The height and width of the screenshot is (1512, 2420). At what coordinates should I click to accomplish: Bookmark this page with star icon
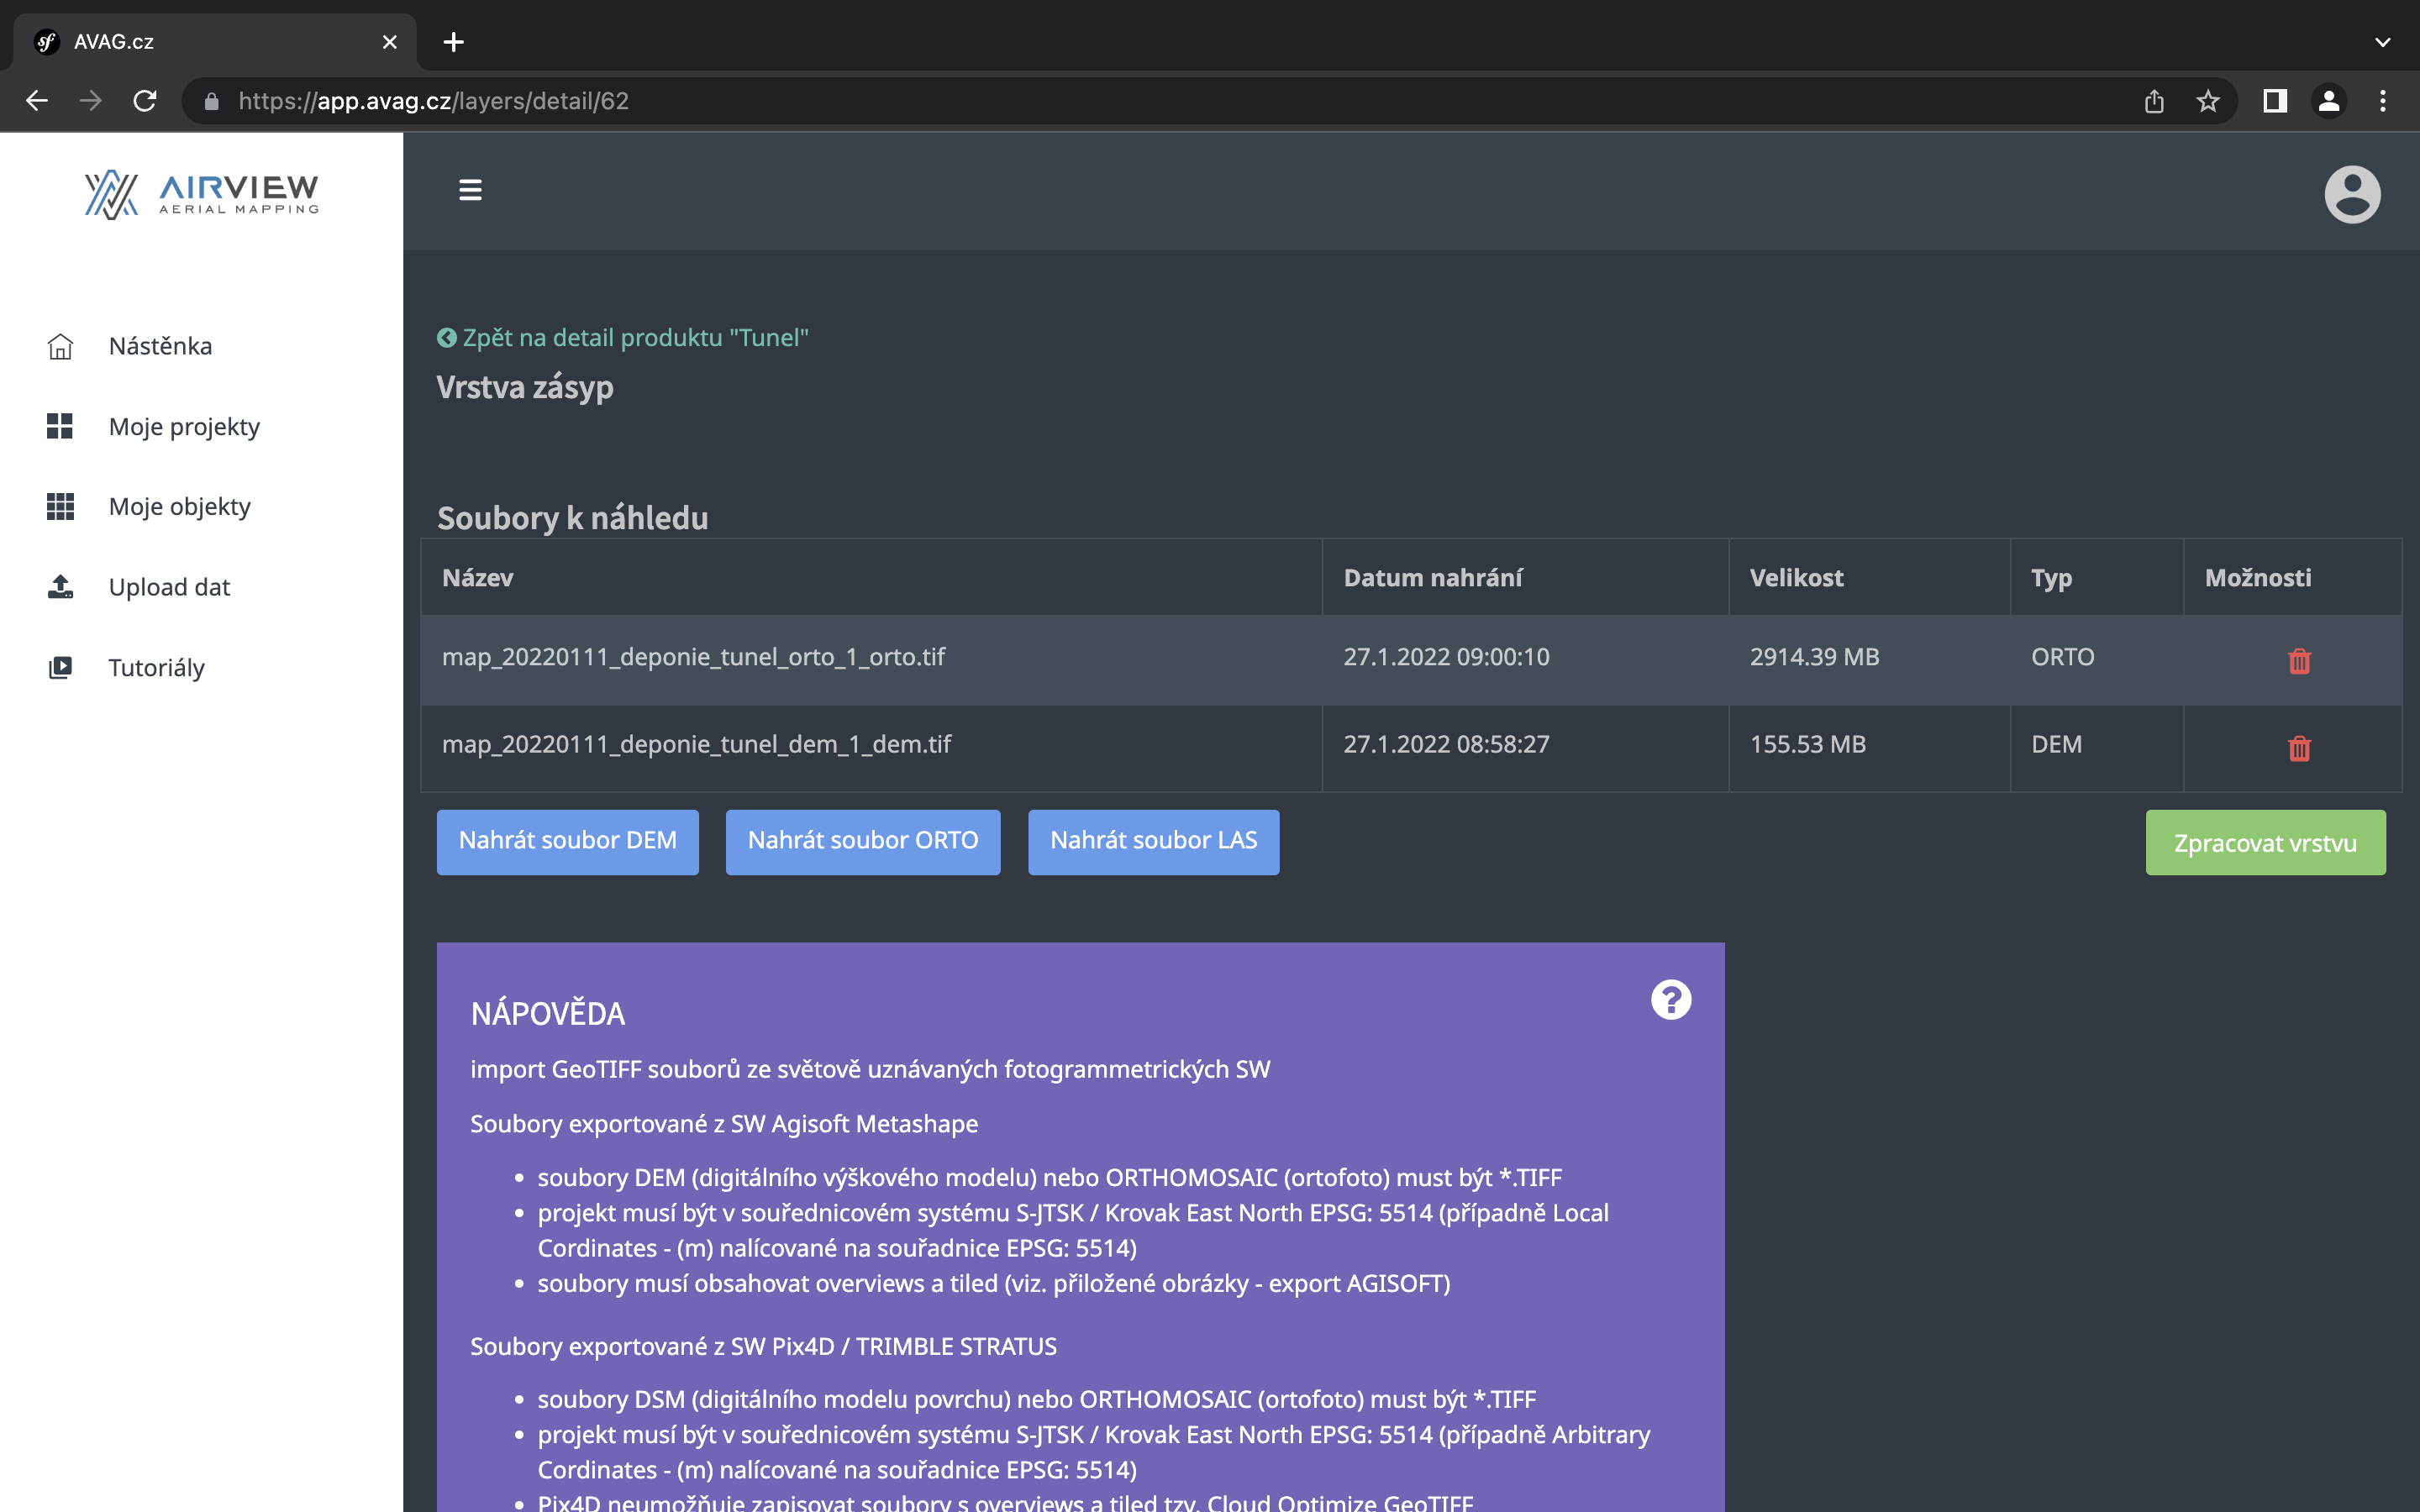point(2208,101)
